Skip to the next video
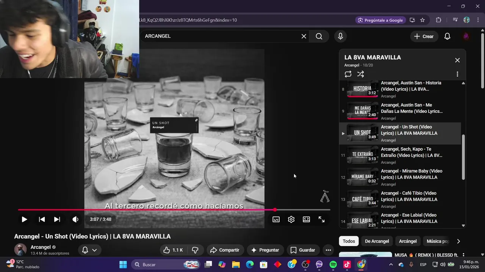The width and height of the screenshot is (485, 272). pos(57,219)
